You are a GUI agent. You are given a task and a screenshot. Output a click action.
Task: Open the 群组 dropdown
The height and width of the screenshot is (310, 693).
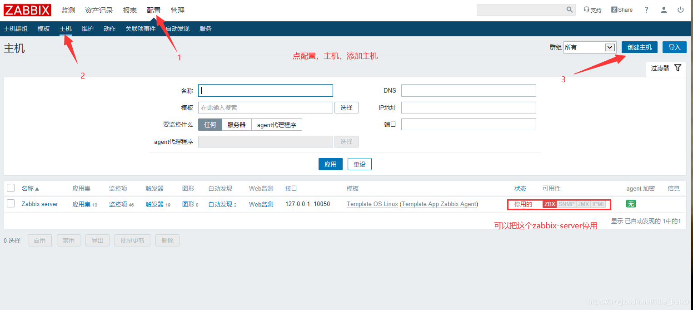[x=590, y=47]
